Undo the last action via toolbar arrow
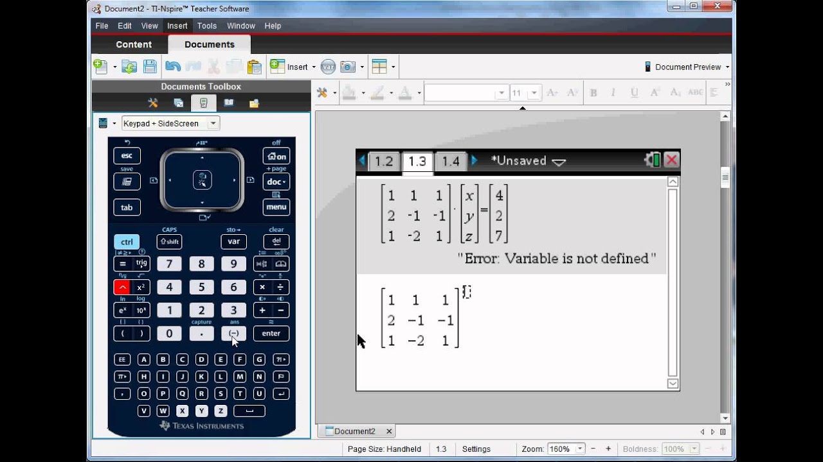 coord(172,67)
